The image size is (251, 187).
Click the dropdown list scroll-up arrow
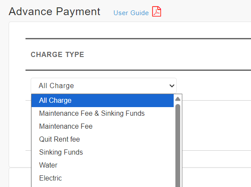point(178,99)
